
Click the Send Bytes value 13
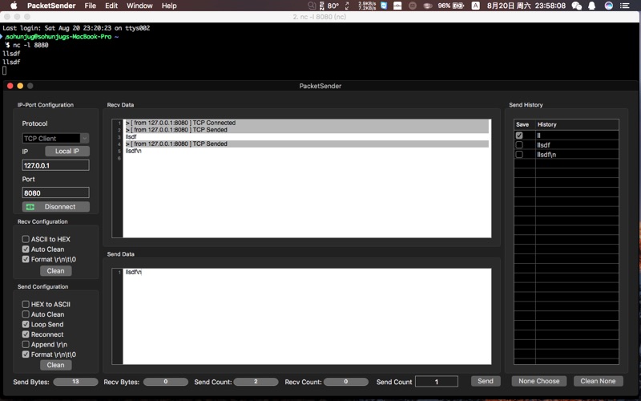[75, 382]
